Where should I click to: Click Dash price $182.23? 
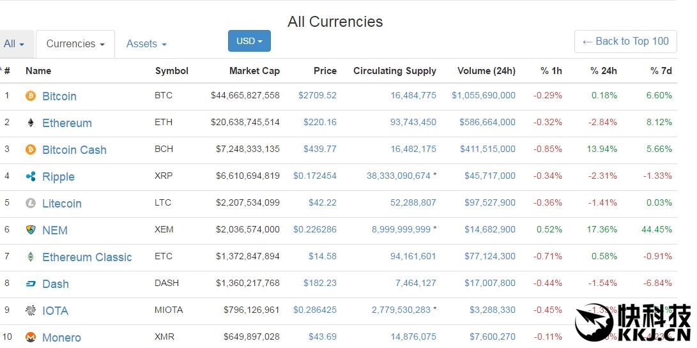pyautogui.click(x=320, y=283)
